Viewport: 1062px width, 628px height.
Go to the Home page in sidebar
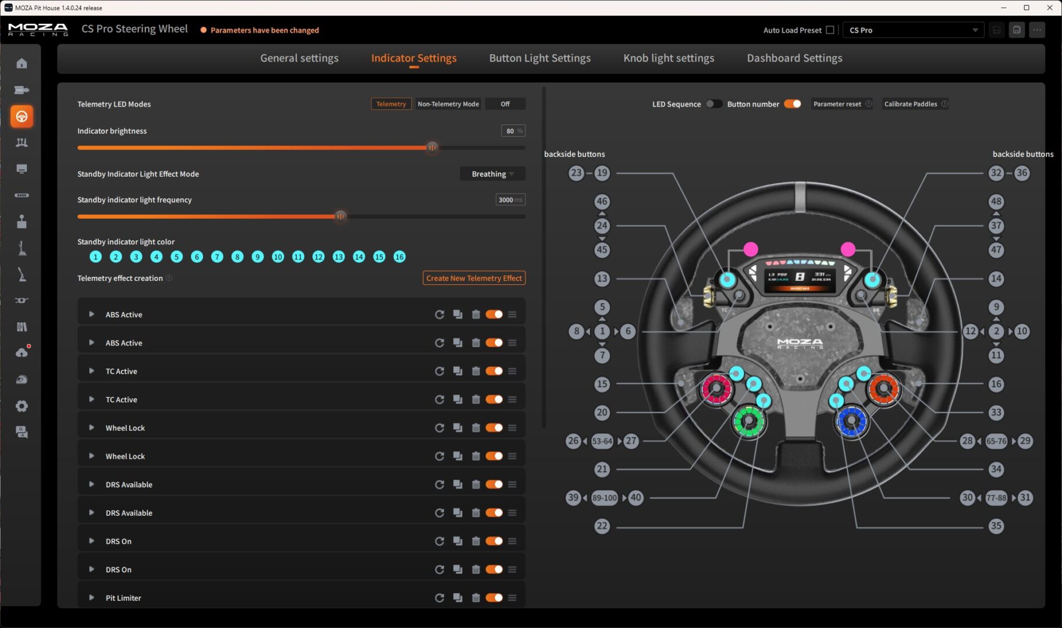coord(22,63)
